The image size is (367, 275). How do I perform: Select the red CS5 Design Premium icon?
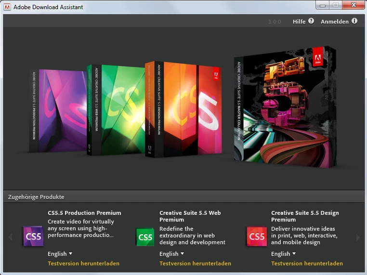pos(257,236)
